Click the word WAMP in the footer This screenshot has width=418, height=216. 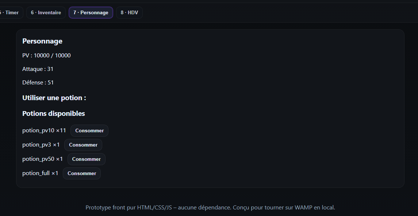tap(303, 208)
